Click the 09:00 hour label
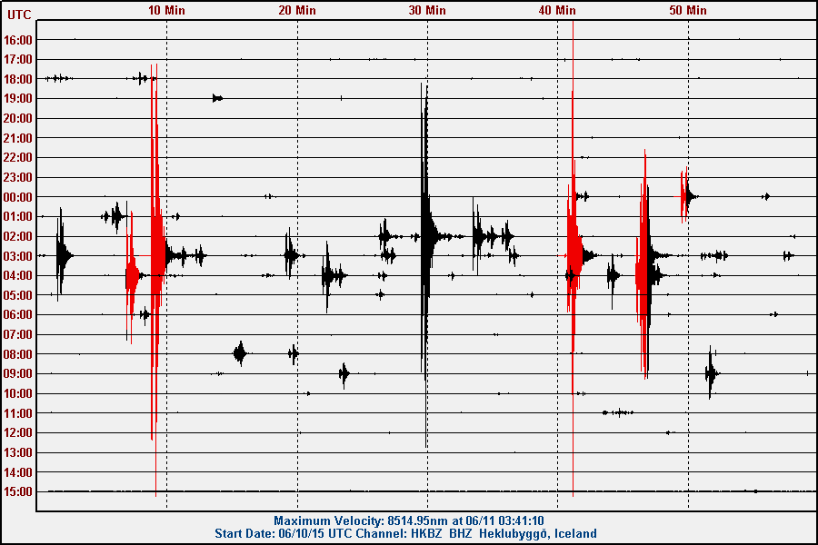818x545 pixels. pos(18,373)
